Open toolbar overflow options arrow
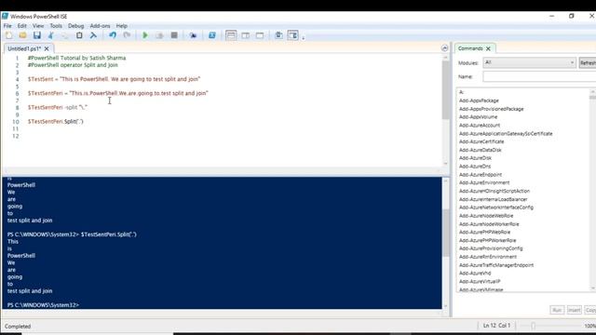This screenshot has height=335, width=596. coord(303,37)
